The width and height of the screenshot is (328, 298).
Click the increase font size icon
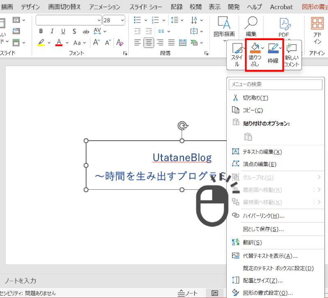tap(97, 42)
